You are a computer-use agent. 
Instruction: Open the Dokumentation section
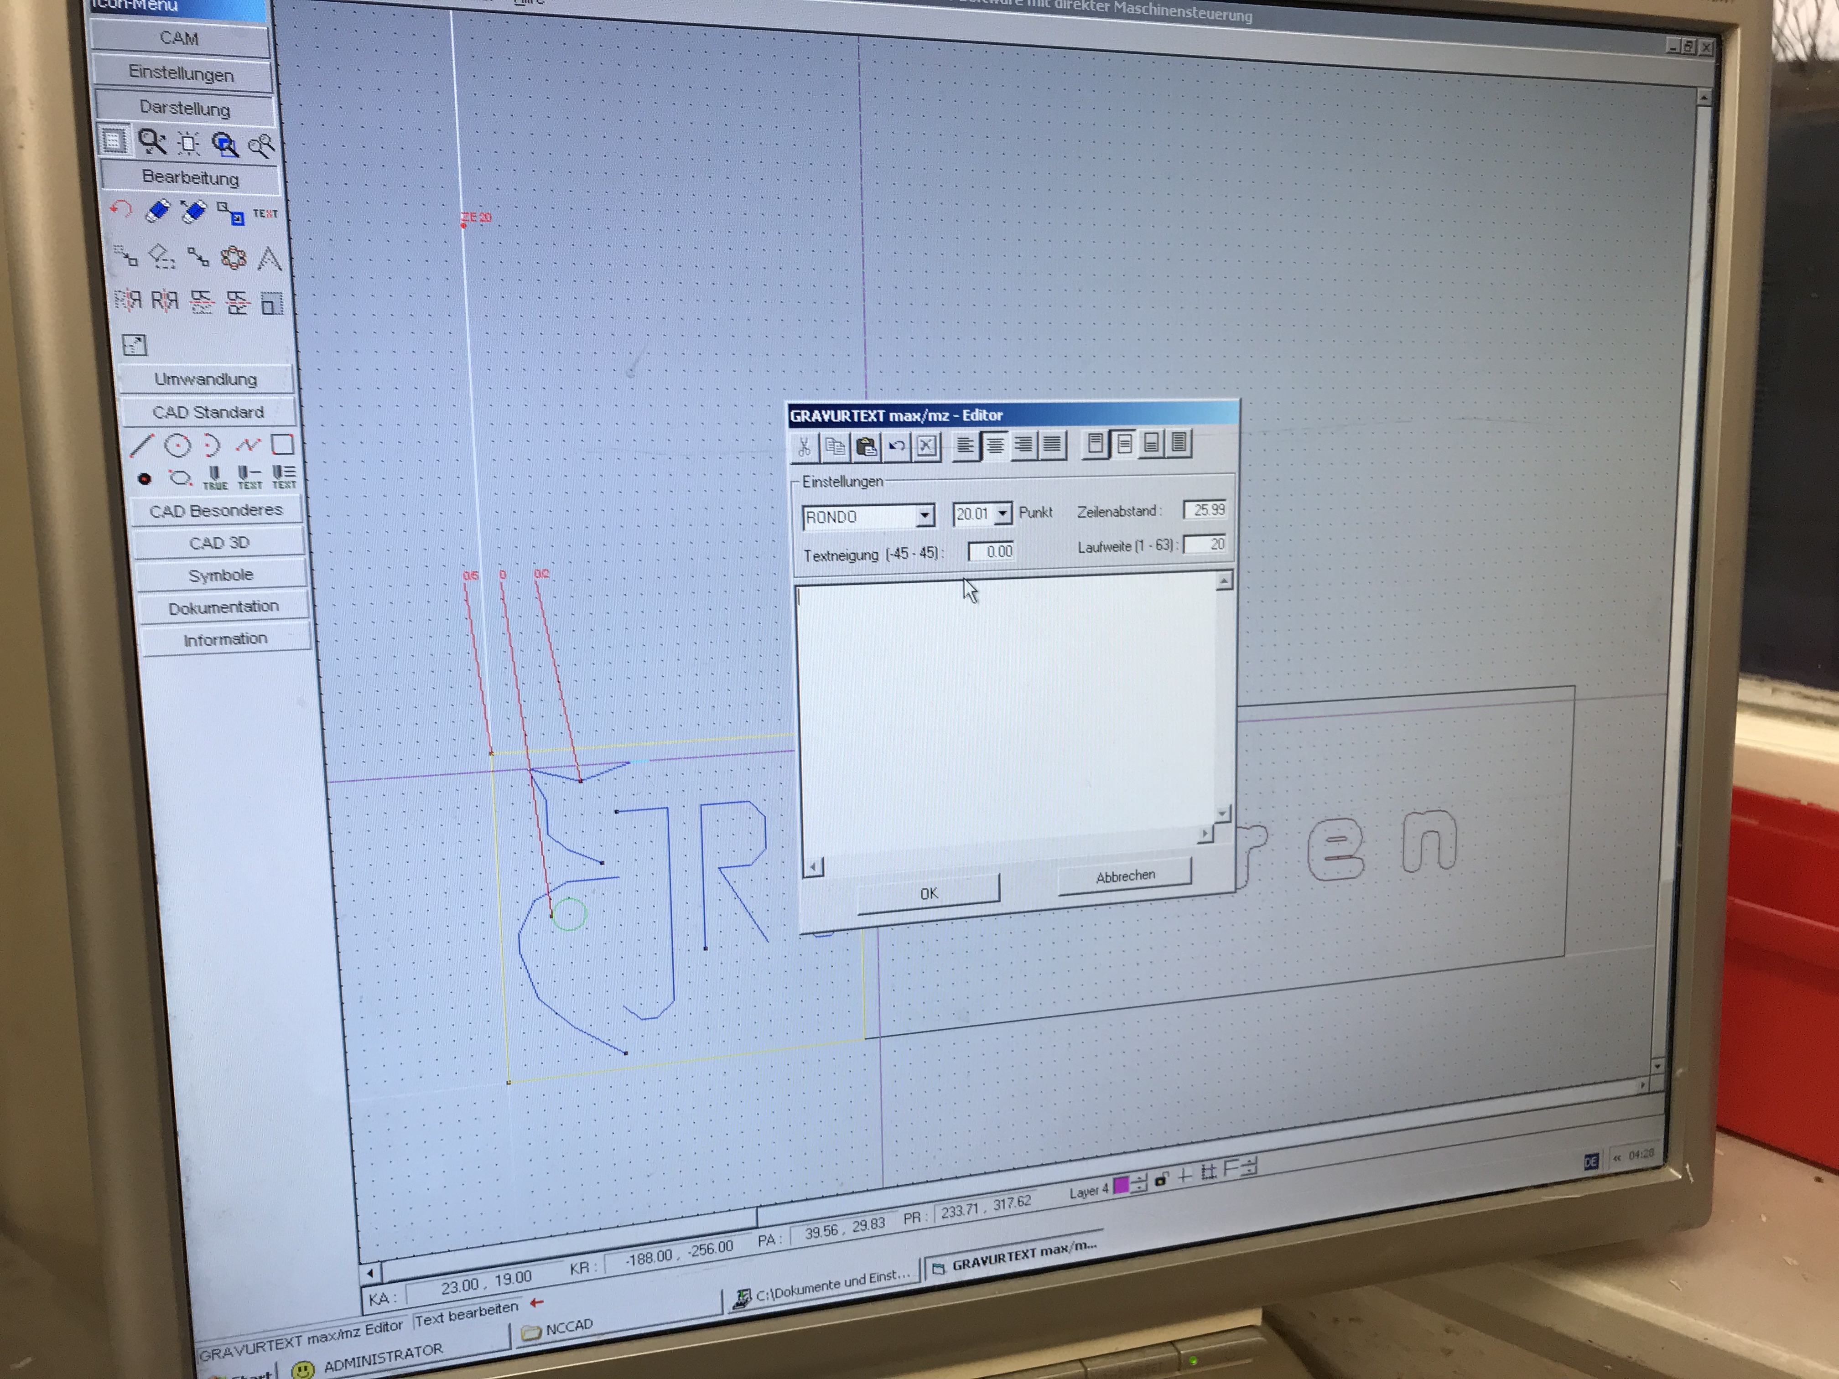point(223,607)
